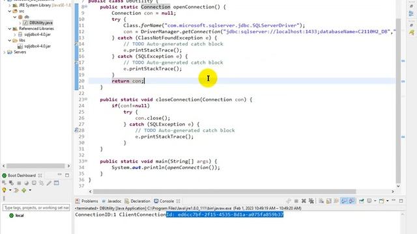
Task: Expand DBUtility.java node arrow
Action: 20,23
